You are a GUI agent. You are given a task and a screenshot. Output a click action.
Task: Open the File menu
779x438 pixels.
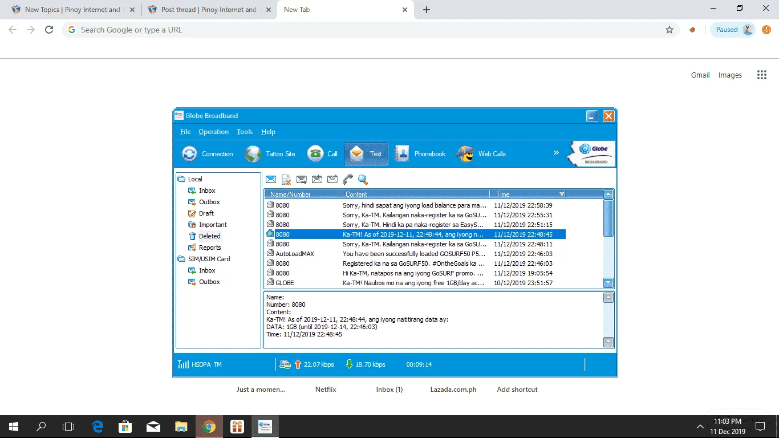click(185, 132)
